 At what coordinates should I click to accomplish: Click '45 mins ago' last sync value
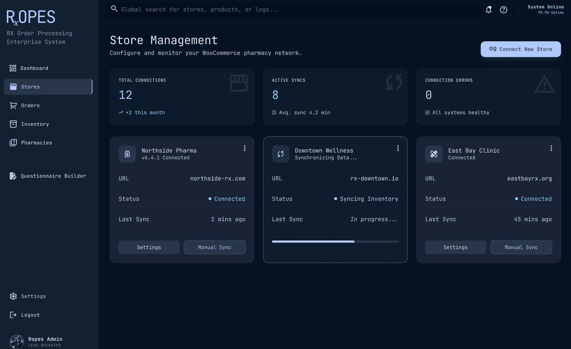pyautogui.click(x=533, y=219)
